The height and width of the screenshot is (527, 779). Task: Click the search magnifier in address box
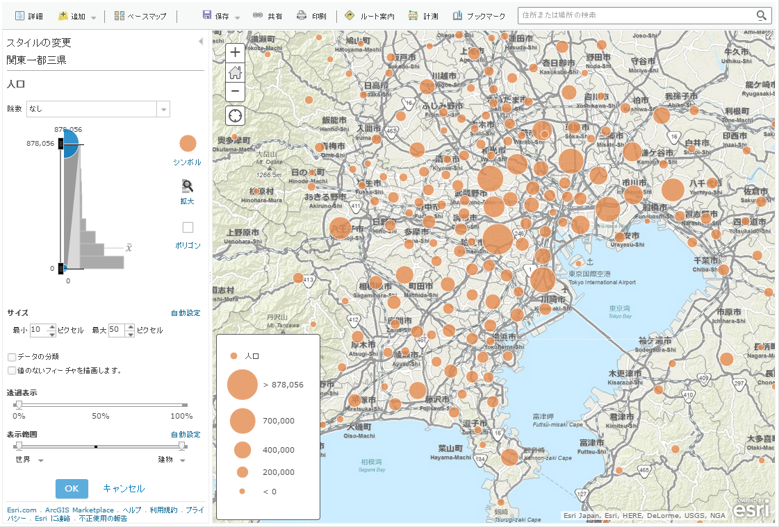tap(762, 15)
